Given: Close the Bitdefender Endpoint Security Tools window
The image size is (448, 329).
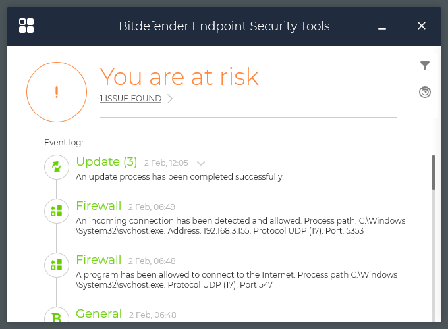Looking at the screenshot, I should coord(422,26).
